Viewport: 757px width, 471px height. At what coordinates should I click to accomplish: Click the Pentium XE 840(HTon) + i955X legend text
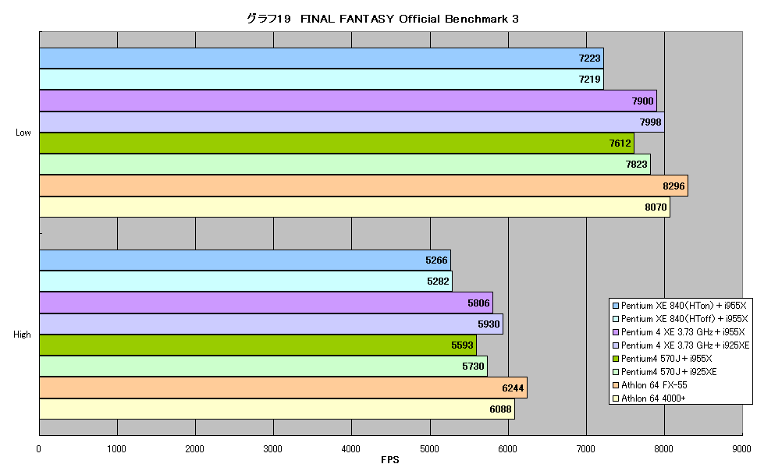(684, 306)
